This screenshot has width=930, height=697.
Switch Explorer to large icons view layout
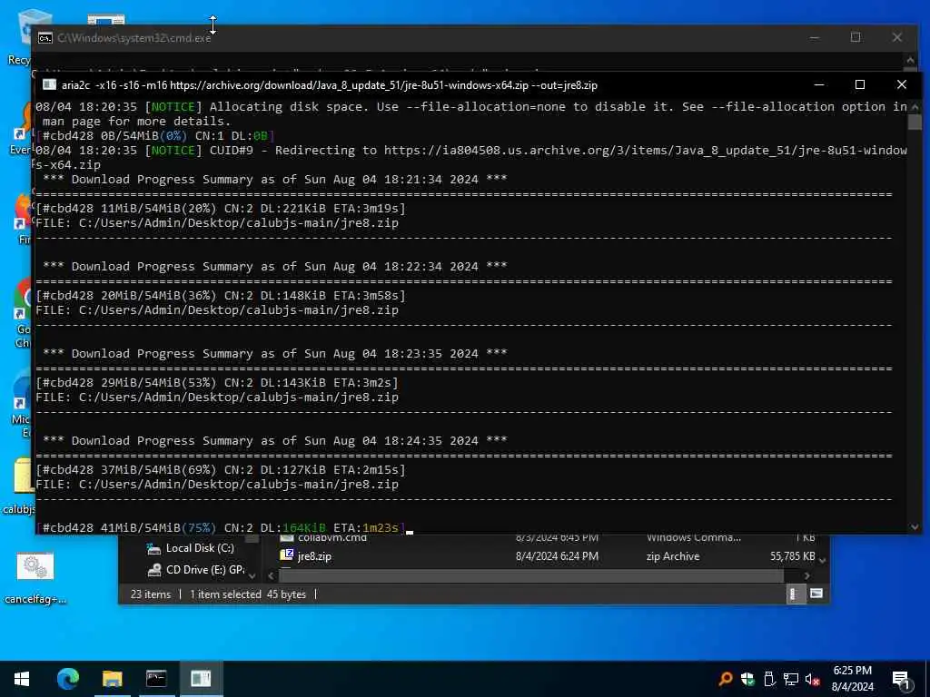click(816, 594)
